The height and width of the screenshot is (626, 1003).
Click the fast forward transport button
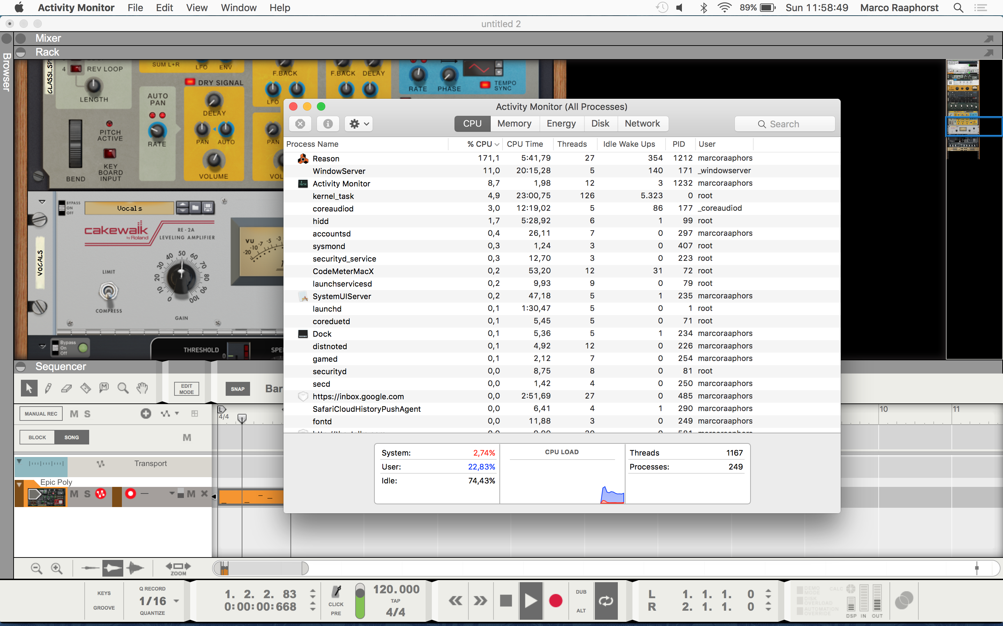(x=480, y=600)
